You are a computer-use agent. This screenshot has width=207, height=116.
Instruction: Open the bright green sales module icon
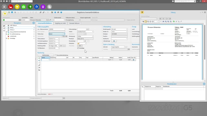tap(24, 7)
